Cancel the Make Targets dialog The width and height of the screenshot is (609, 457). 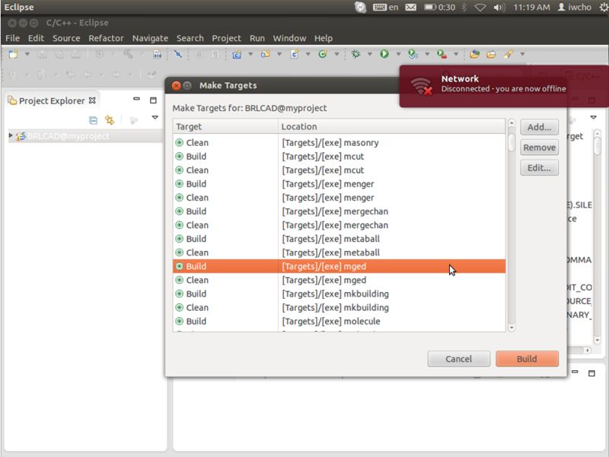(458, 359)
